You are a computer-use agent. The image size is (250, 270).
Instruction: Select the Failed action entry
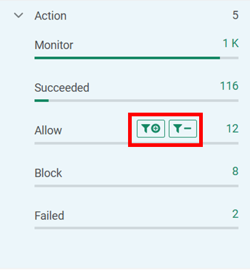click(49, 216)
